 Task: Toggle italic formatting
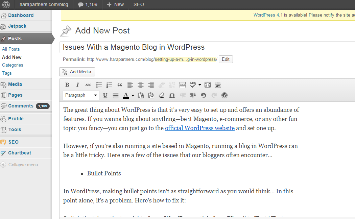[x=78, y=85]
